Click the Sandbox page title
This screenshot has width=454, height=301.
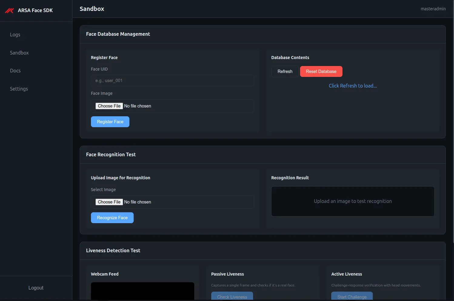click(92, 9)
